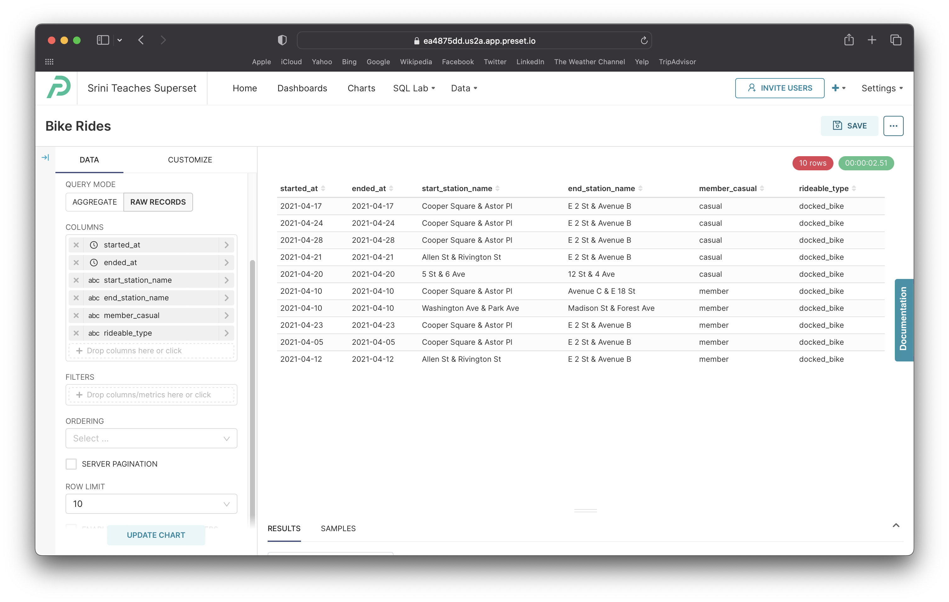Remove the started_at column
The image size is (949, 602).
tap(76, 245)
